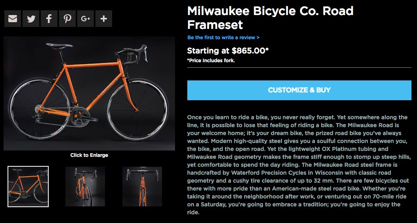The width and height of the screenshot is (417, 223).
Task: Share the product on Google Plus
Action: pyautogui.click(x=86, y=19)
